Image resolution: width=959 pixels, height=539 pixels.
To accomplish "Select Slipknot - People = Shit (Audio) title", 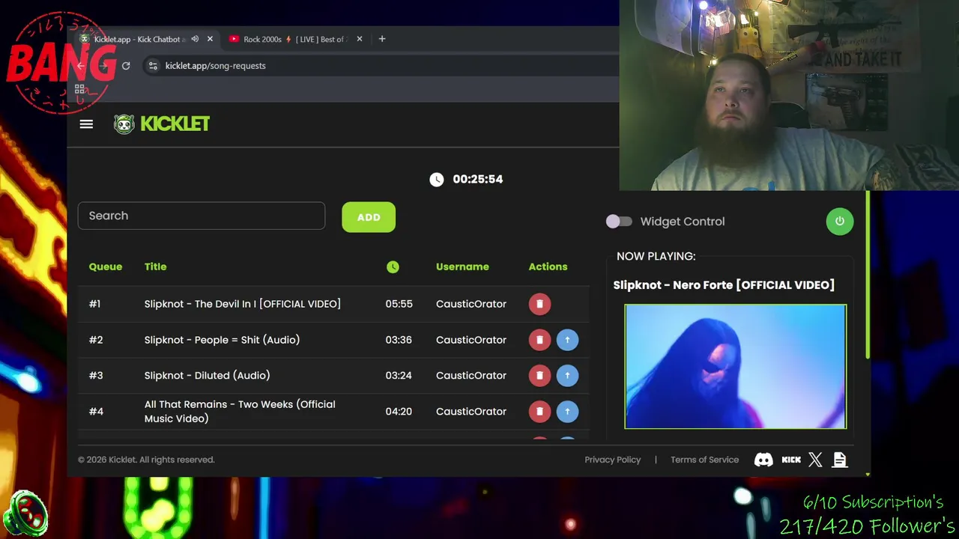I will coord(222,340).
